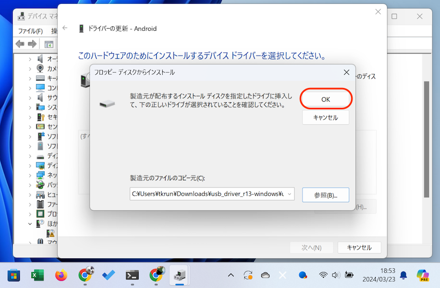Open the notification bell in the taskbar
Viewport: 440px width, 288px height.
[x=404, y=275]
